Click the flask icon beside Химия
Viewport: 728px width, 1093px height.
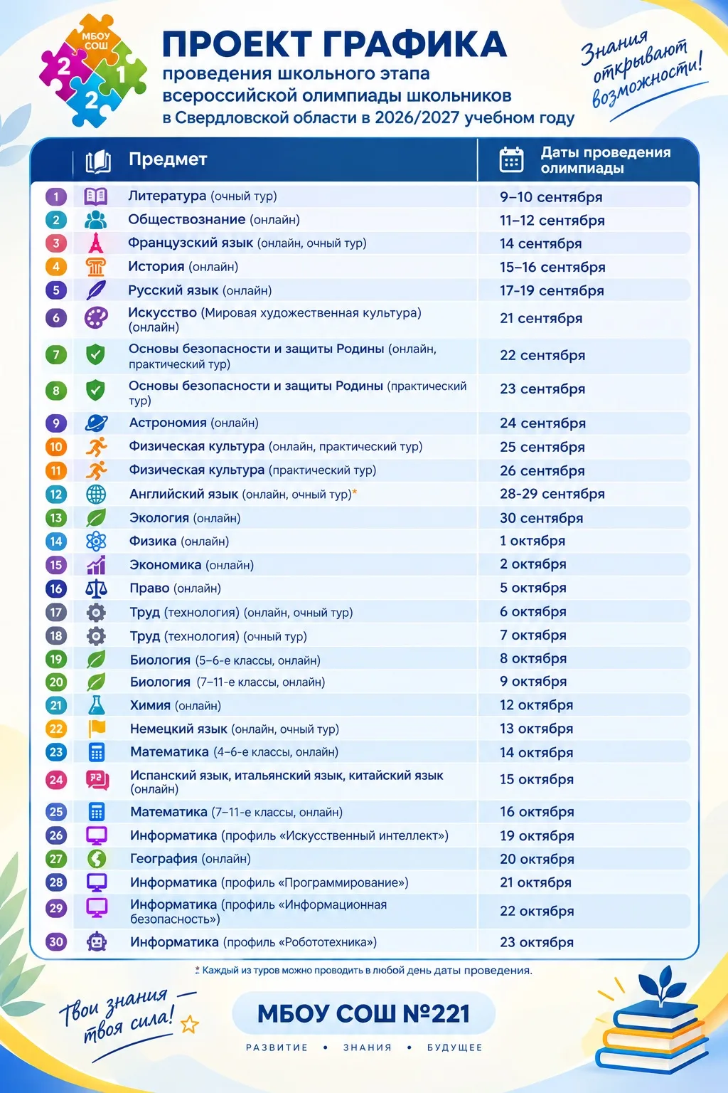click(96, 705)
